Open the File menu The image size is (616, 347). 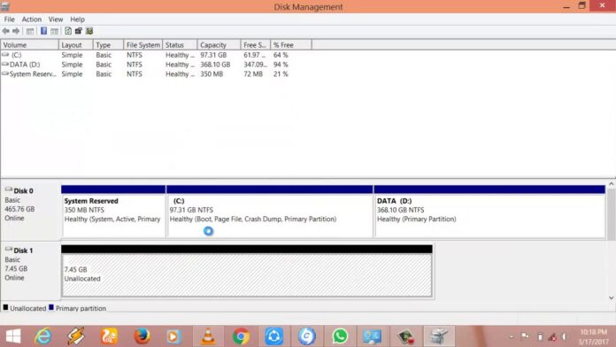tap(9, 19)
